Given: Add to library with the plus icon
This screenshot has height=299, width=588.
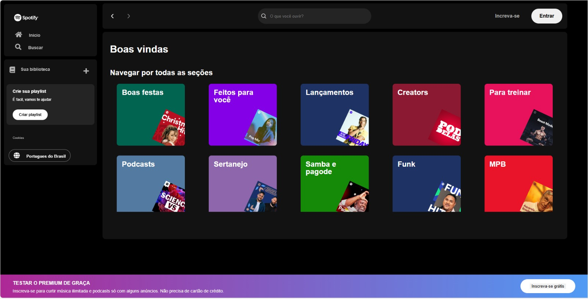Looking at the screenshot, I should (86, 71).
